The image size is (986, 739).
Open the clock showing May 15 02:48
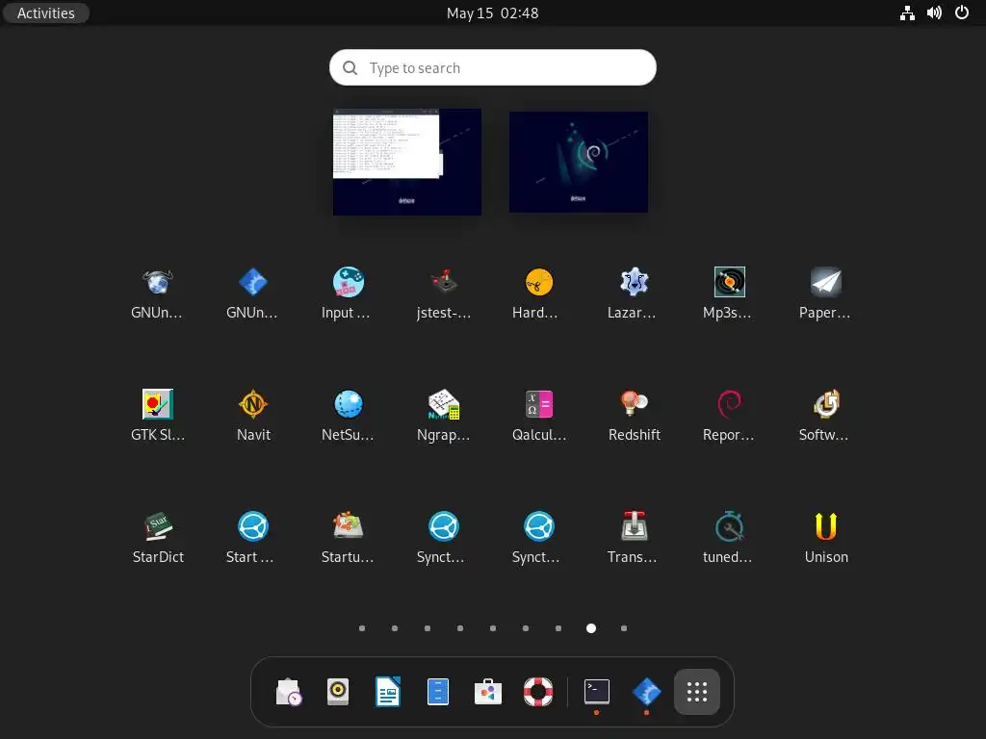(492, 13)
